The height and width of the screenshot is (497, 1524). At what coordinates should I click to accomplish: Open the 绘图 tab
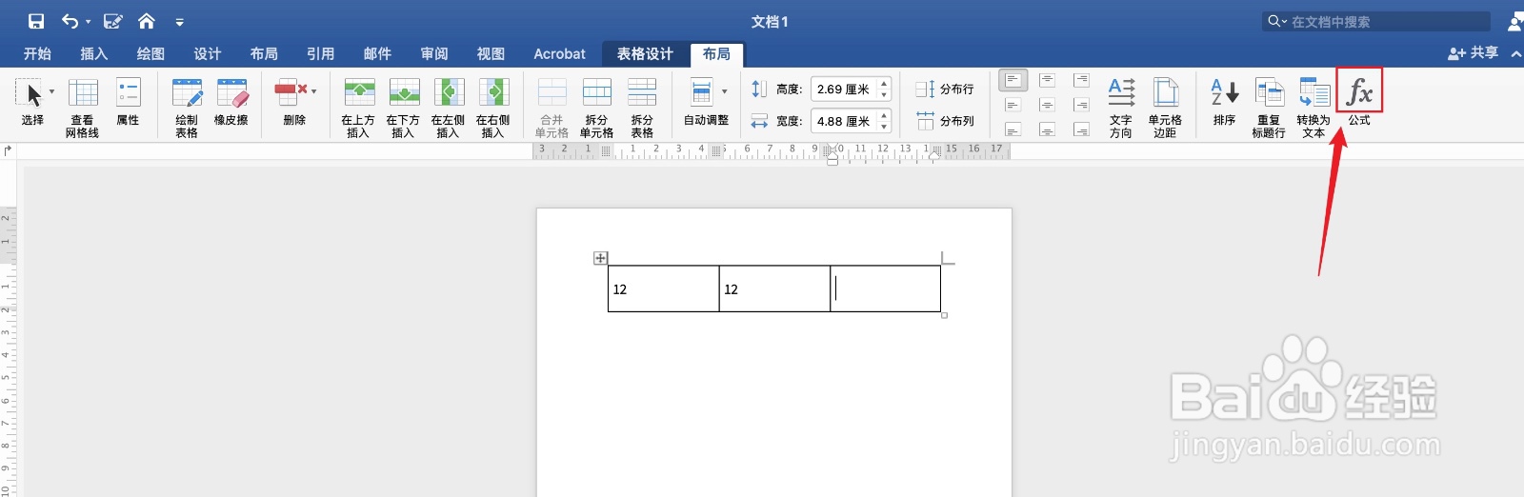click(x=150, y=54)
